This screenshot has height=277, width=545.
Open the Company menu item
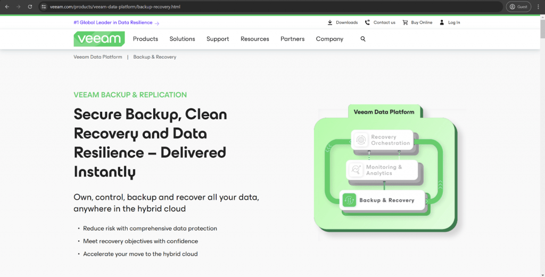click(x=329, y=39)
